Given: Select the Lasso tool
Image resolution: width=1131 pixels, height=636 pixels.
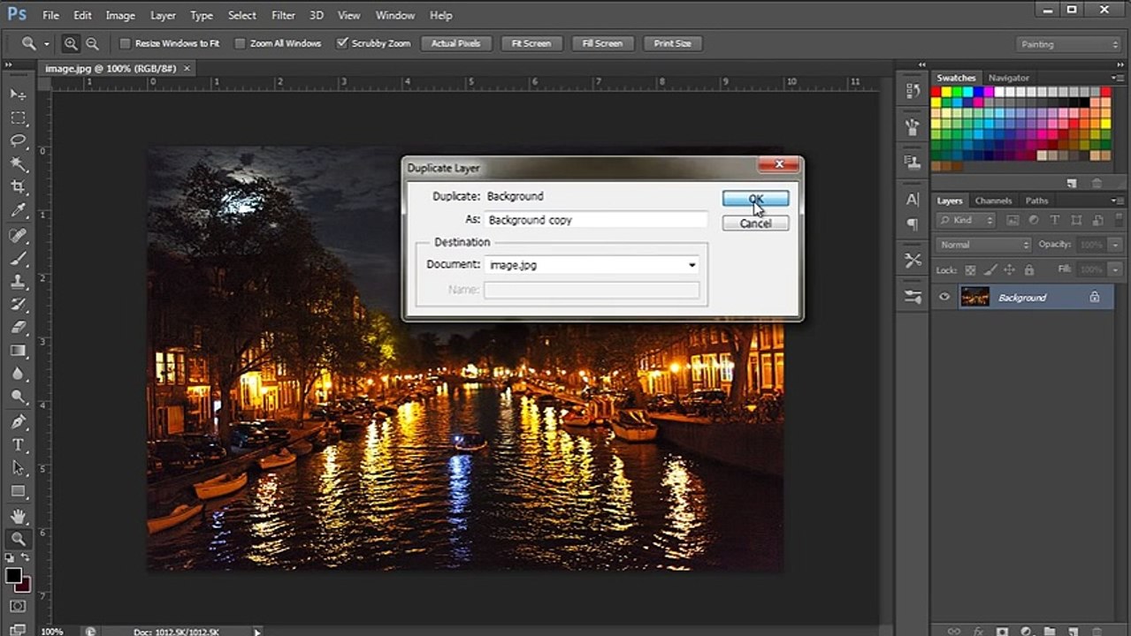Looking at the screenshot, I should point(19,140).
